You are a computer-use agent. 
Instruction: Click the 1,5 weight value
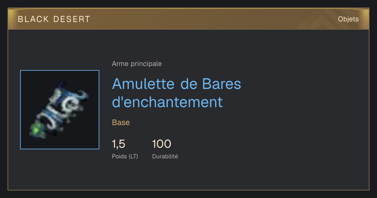point(118,144)
